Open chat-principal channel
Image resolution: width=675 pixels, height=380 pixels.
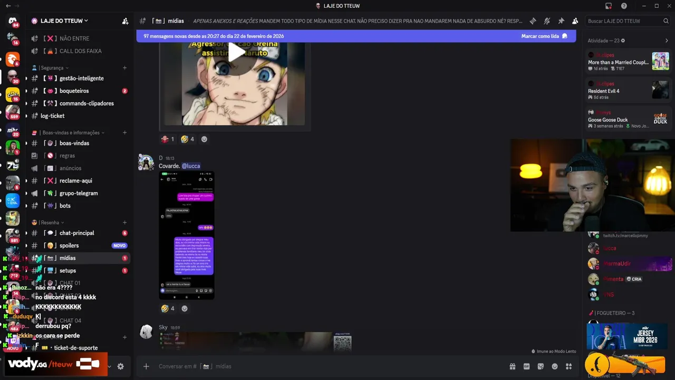tap(79, 233)
